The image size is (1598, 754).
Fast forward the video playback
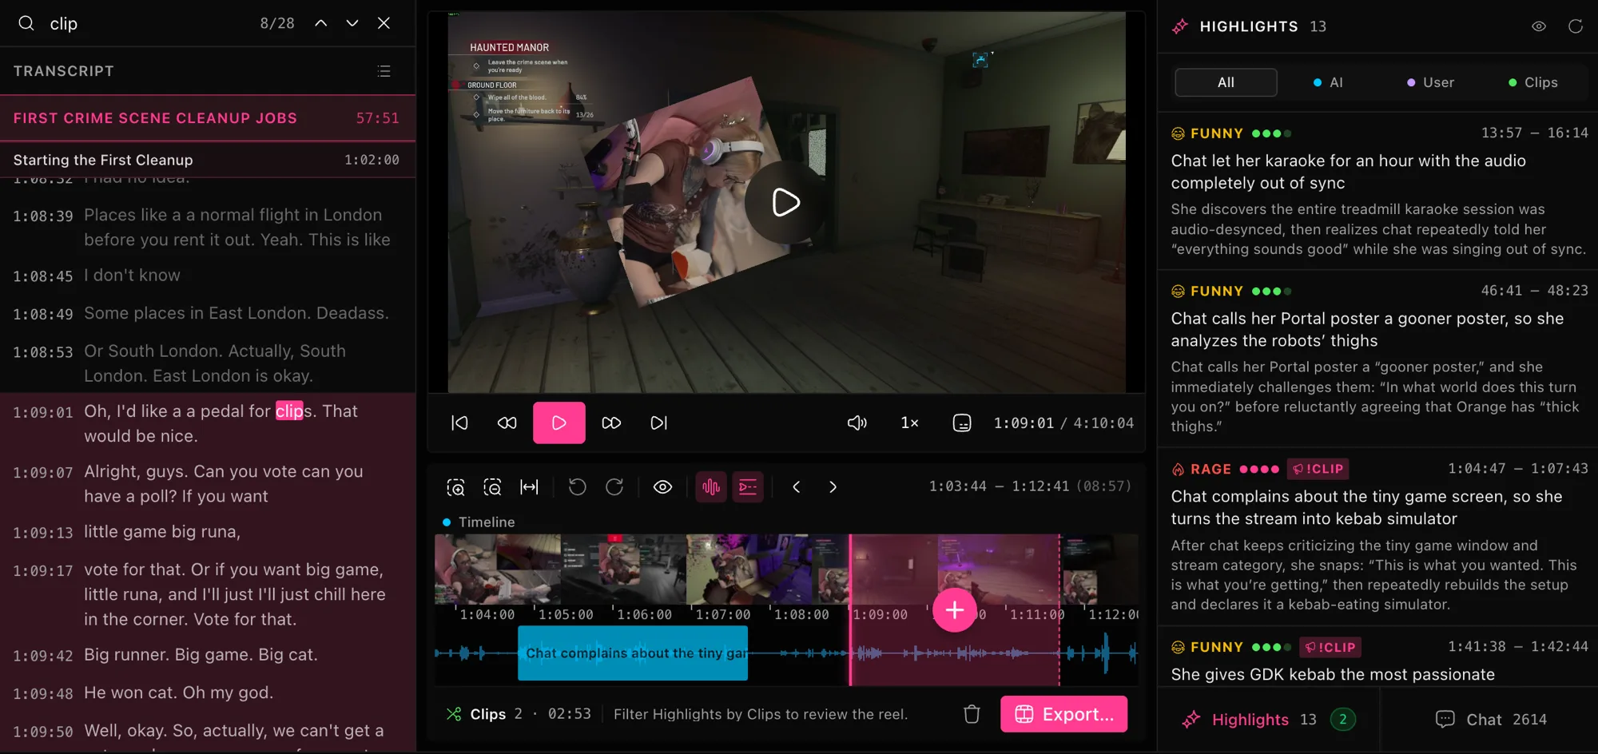pos(611,423)
